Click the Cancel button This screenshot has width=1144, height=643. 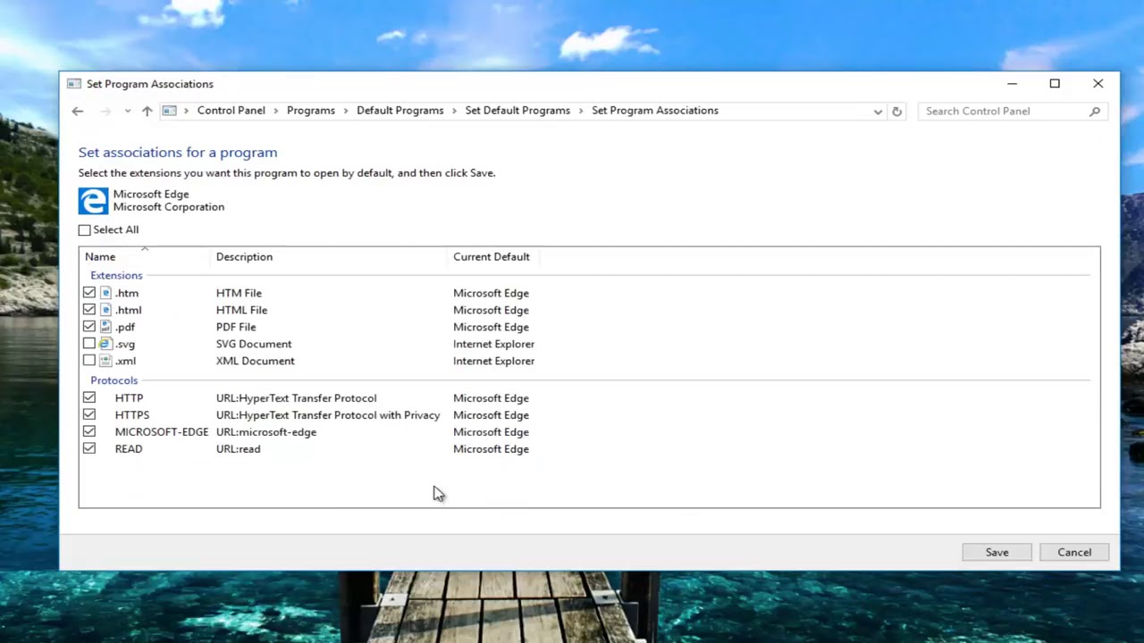[1074, 552]
